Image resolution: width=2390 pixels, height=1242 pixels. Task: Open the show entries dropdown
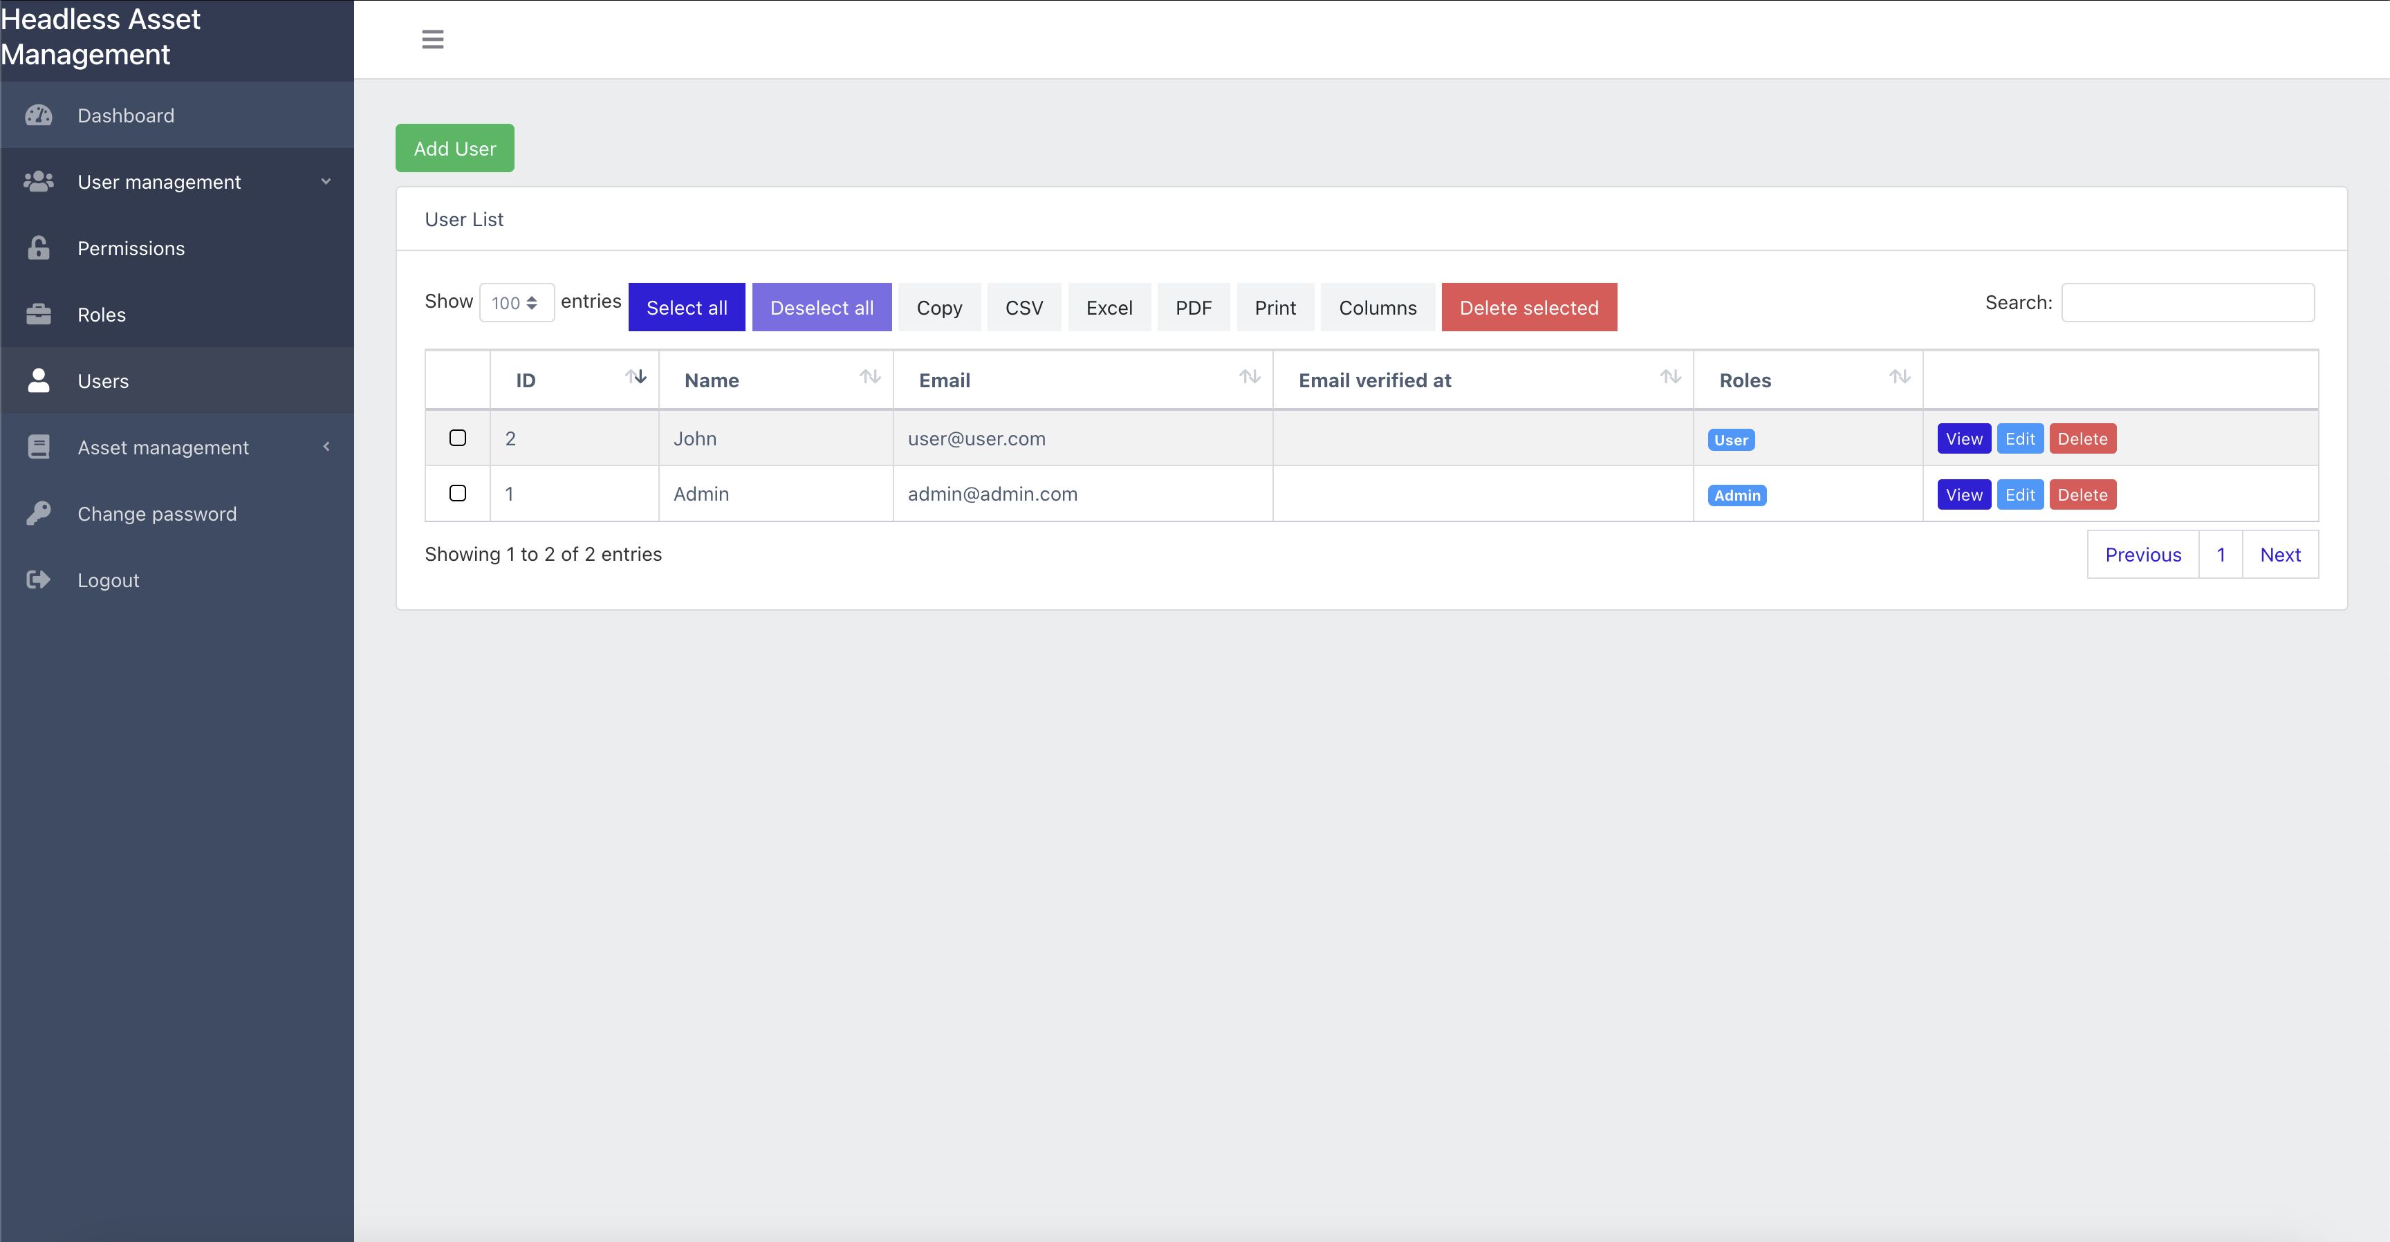click(x=516, y=302)
